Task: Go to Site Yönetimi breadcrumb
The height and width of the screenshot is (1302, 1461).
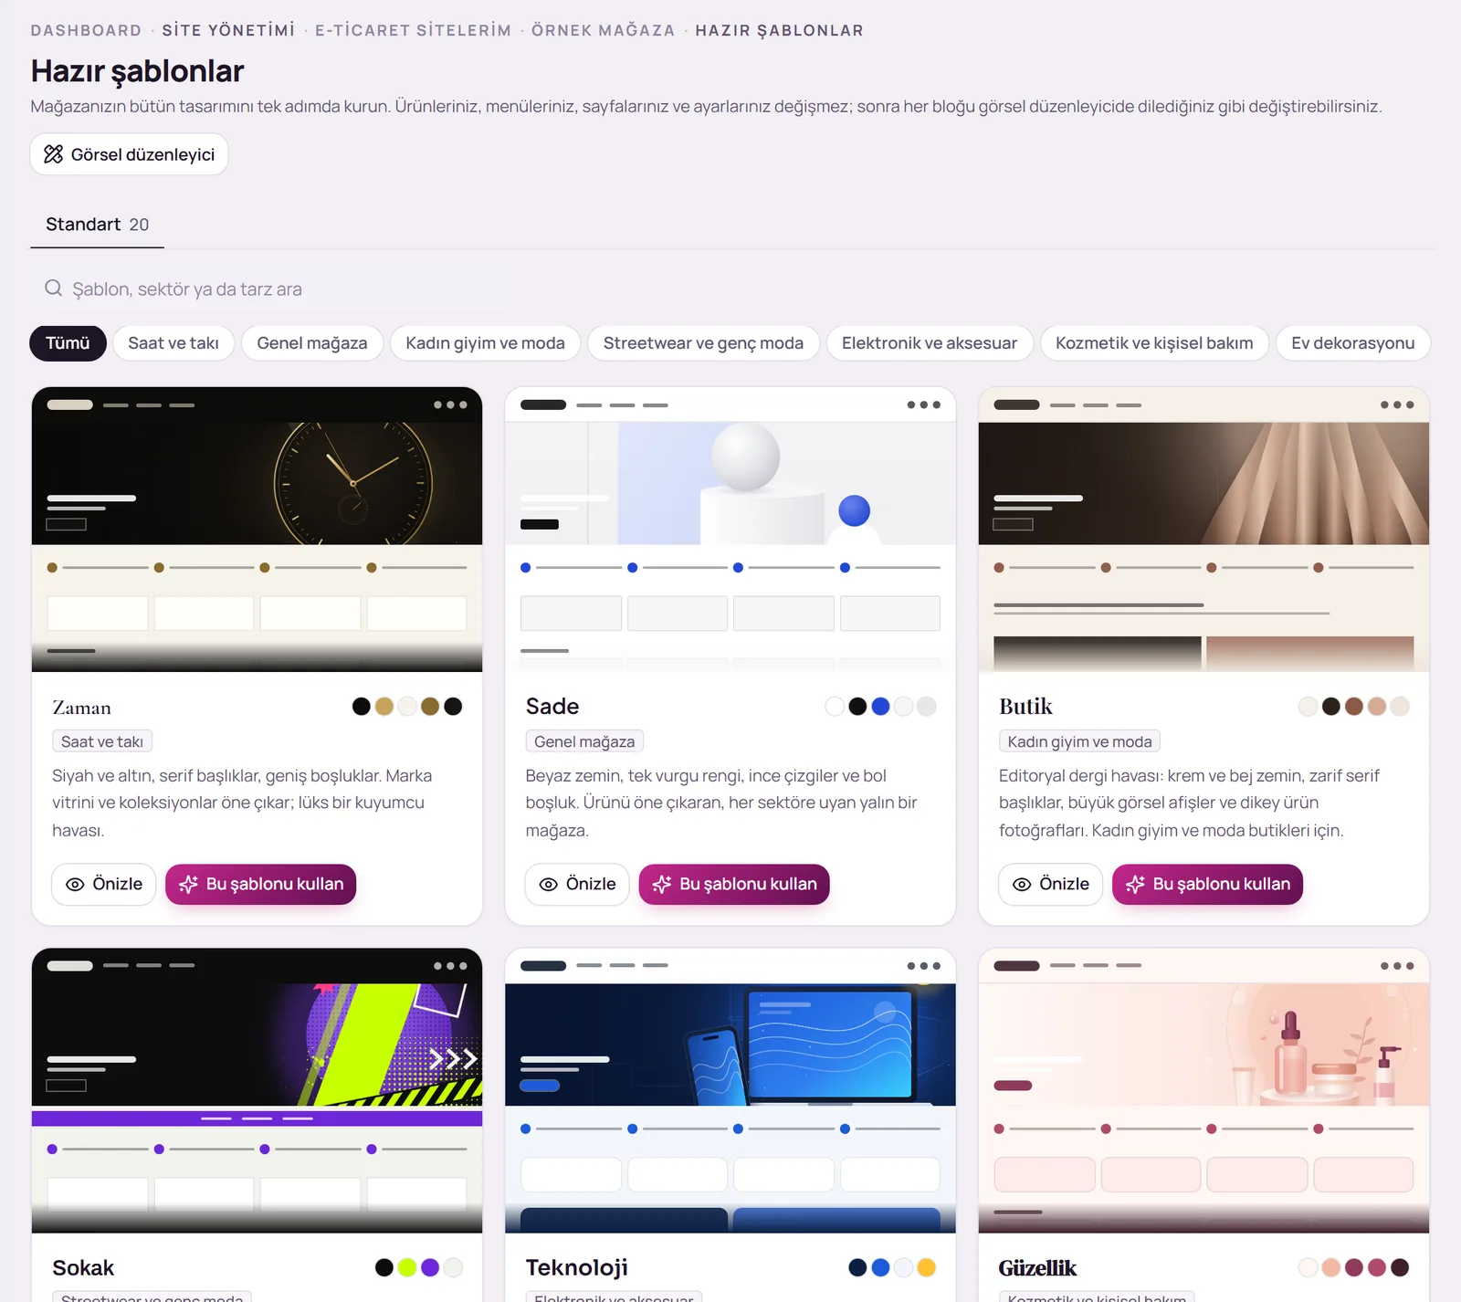Action: coord(228,30)
